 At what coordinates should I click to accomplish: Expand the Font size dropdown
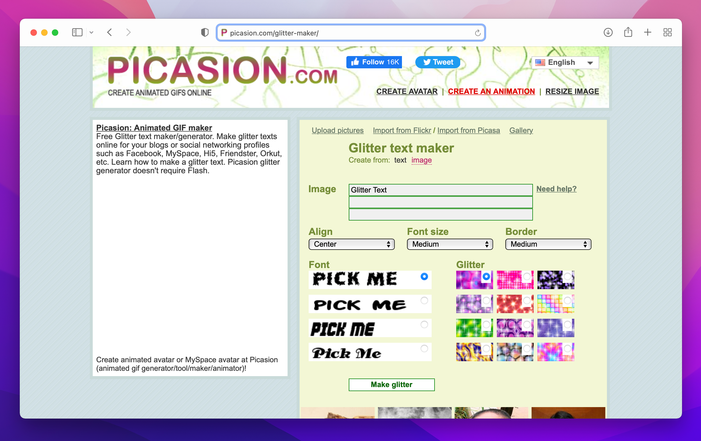point(449,244)
